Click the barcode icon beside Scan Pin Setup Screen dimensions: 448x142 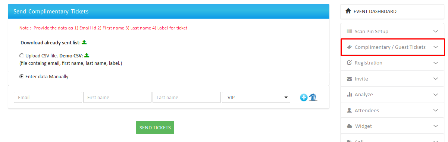pos(350,31)
